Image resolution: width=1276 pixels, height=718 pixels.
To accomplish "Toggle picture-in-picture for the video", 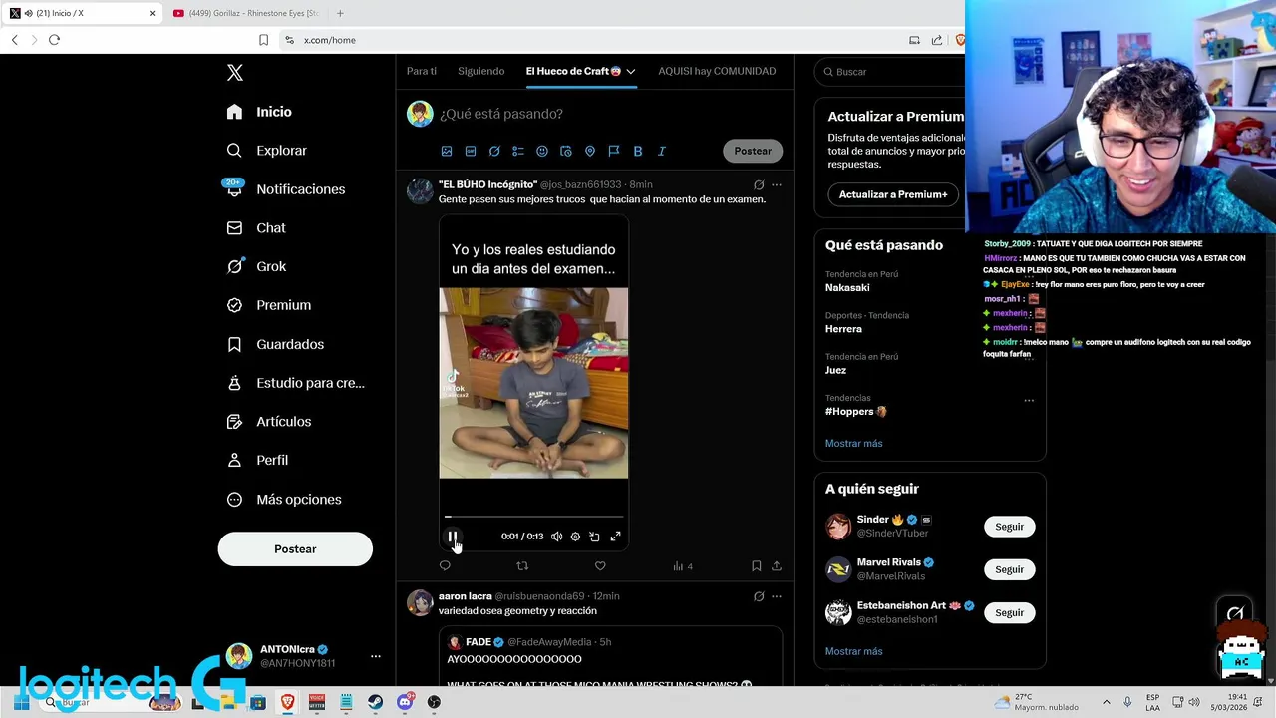I will pos(594,537).
